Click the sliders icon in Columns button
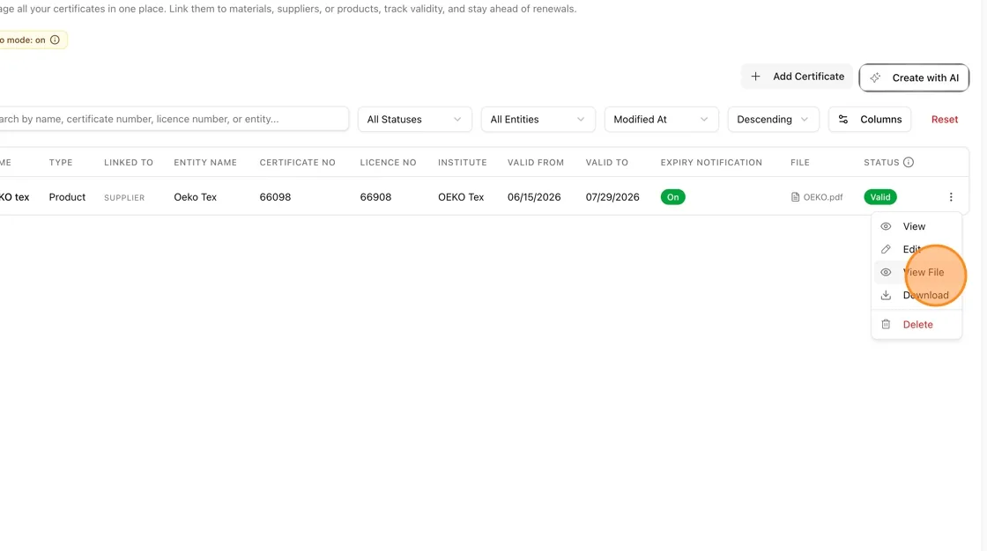This screenshot has width=987, height=551. click(x=842, y=120)
